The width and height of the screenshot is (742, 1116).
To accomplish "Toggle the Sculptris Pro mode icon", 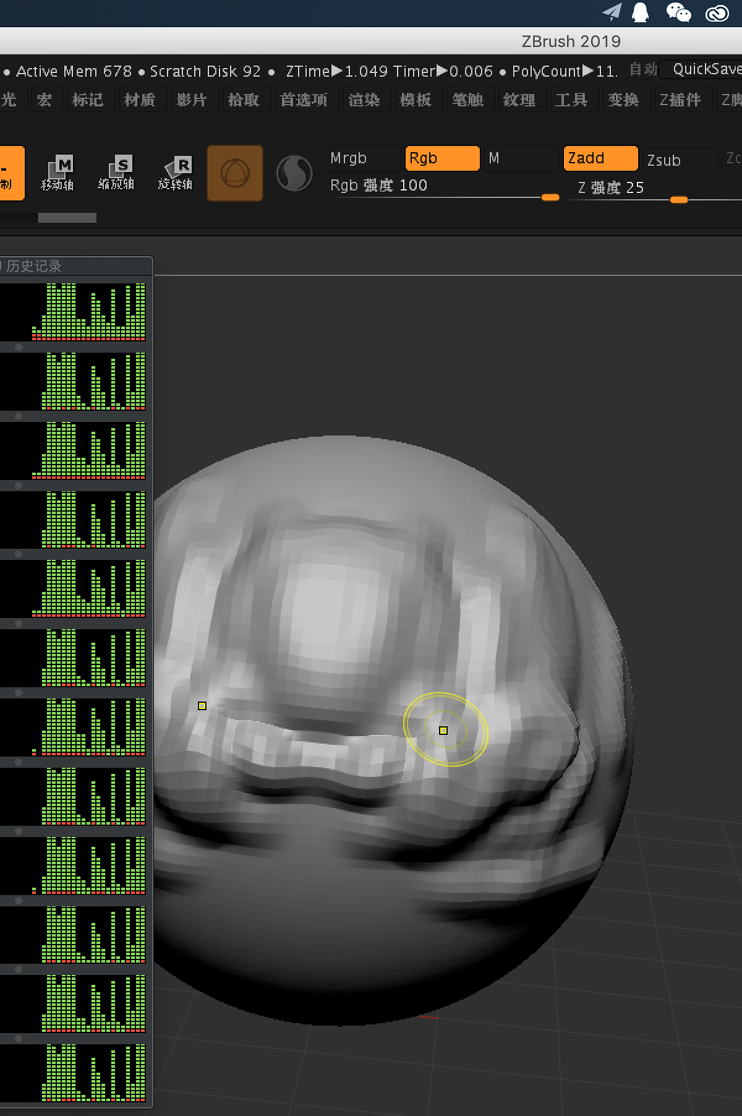I will tap(294, 173).
